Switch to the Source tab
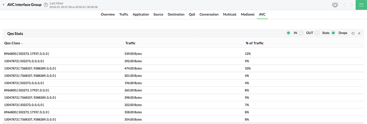This screenshot has width=367, height=124. (158, 15)
